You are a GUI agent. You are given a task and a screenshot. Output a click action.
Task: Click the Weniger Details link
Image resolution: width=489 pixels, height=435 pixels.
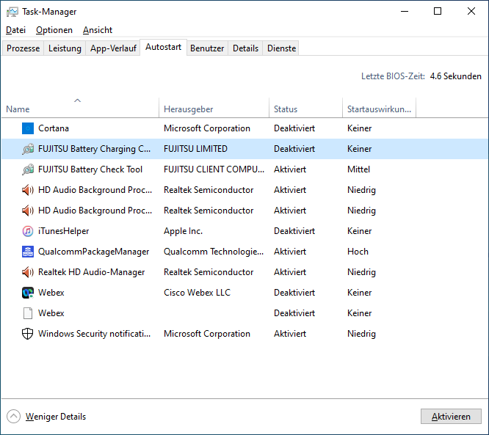pos(56,417)
